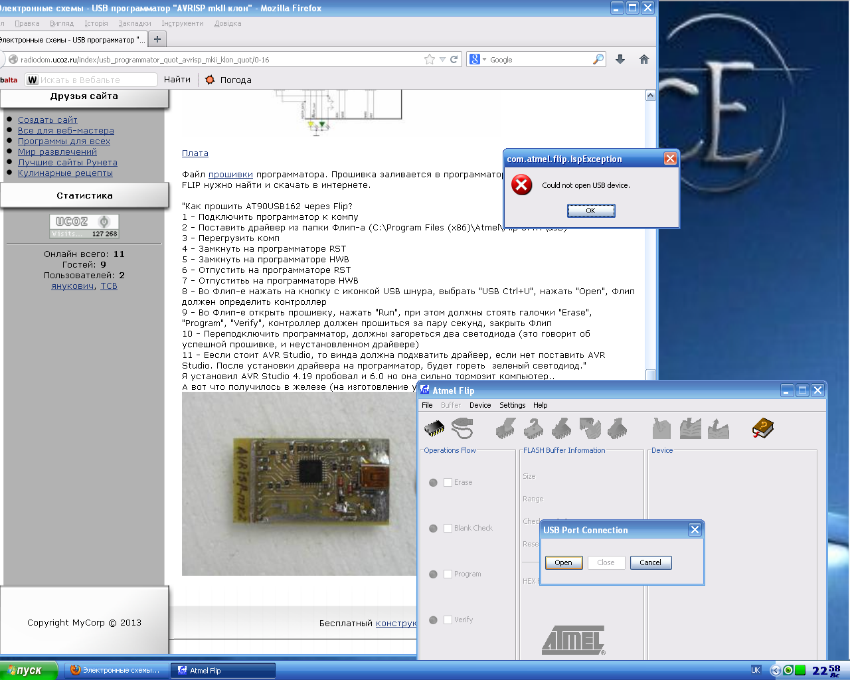Click the site identity globe icon
The height and width of the screenshot is (680, 850).
[x=13, y=59]
